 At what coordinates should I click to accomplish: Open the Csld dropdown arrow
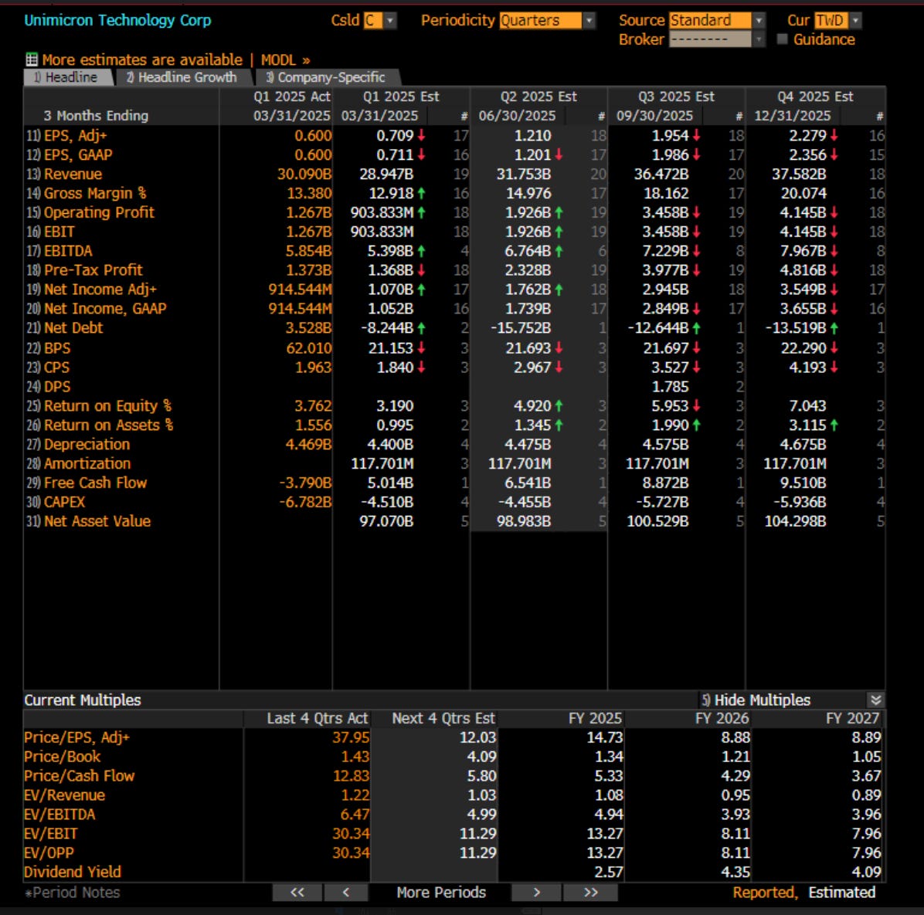(390, 21)
